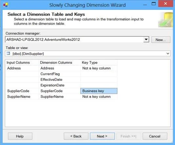This screenshot has width=175, height=145.
Task: Close the wizard with the red X
Action: pos(165,4)
